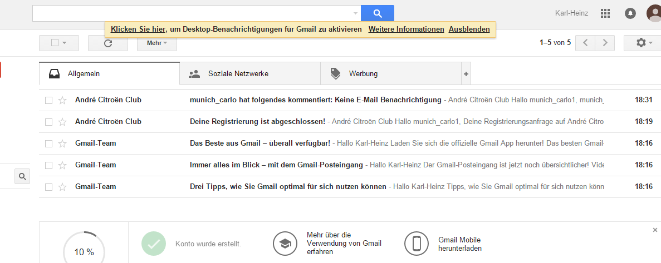Image resolution: width=661 pixels, height=263 pixels.
Task: Click the 18:19 timestamp
Action: [643, 122]
